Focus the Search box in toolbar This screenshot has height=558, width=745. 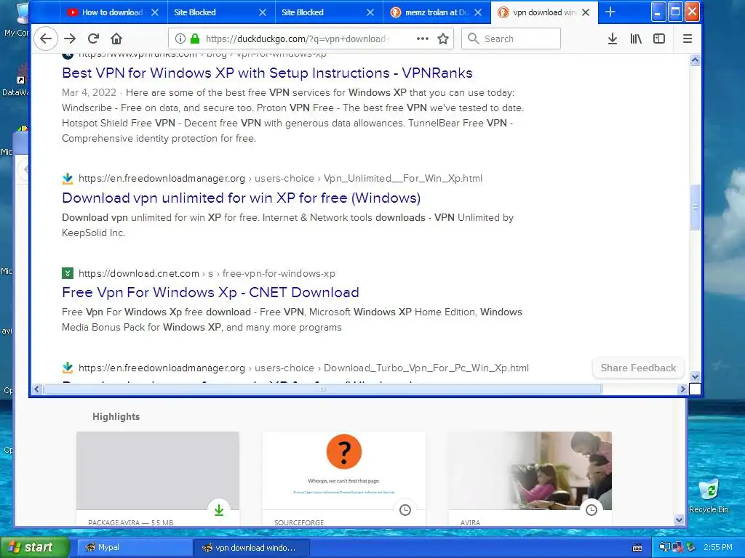(x=511, y=39)
